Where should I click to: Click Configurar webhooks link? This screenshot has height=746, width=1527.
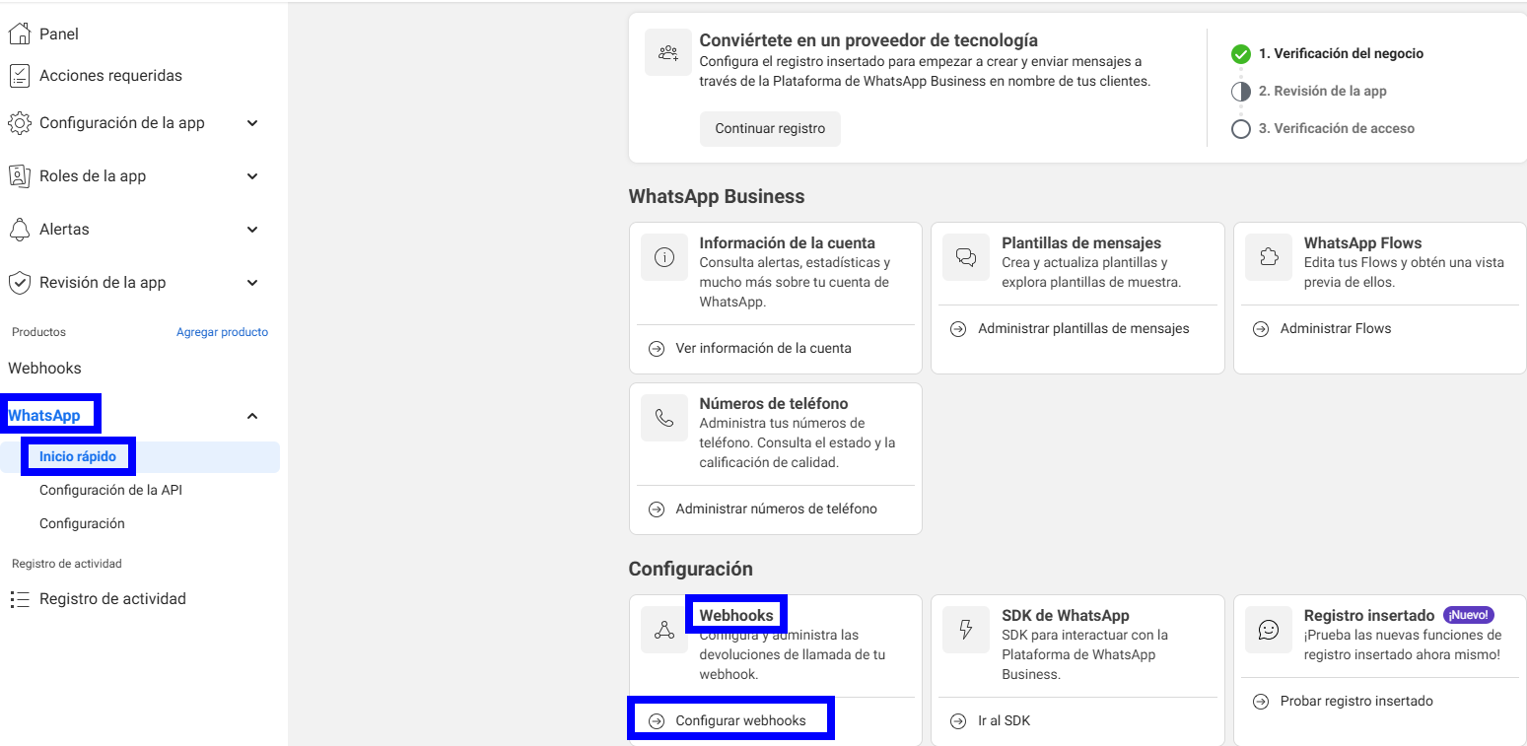pos(740,721)
